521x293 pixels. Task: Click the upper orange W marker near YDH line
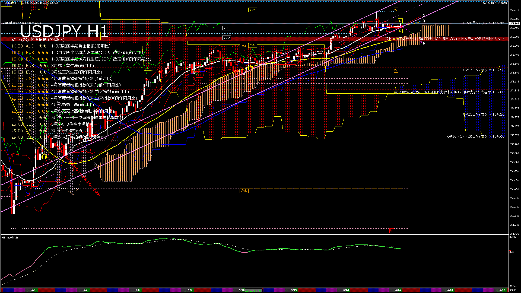point(396,10)
